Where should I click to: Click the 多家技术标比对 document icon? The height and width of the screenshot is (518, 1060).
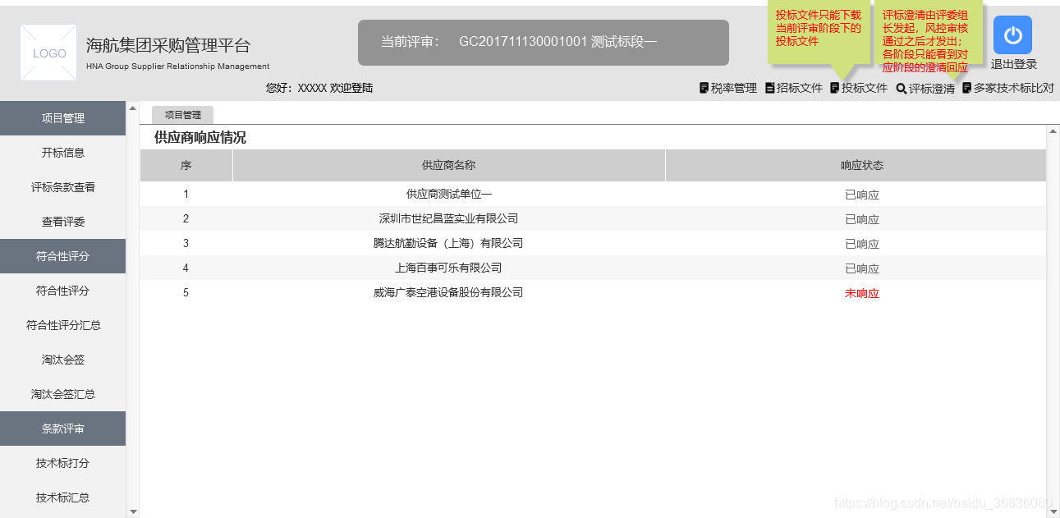click(966, 88)
